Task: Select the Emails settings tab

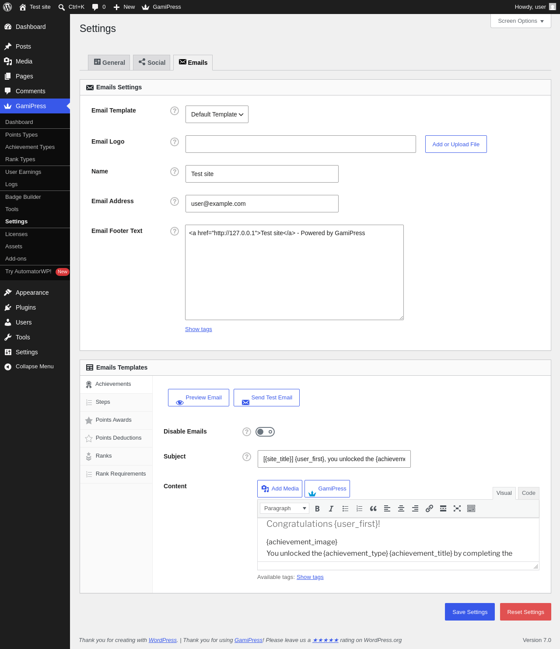Action: click(193, 63)
